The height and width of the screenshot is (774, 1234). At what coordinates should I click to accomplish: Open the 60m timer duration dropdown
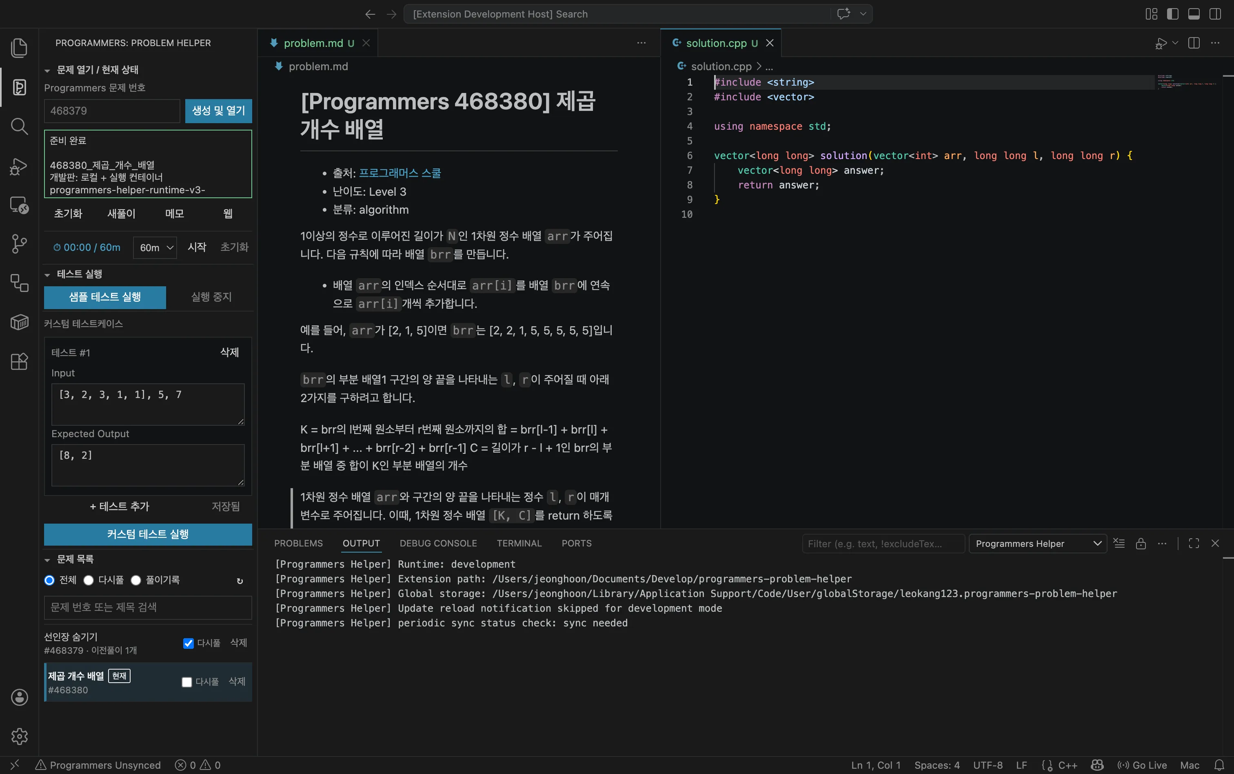pos(155,248)
